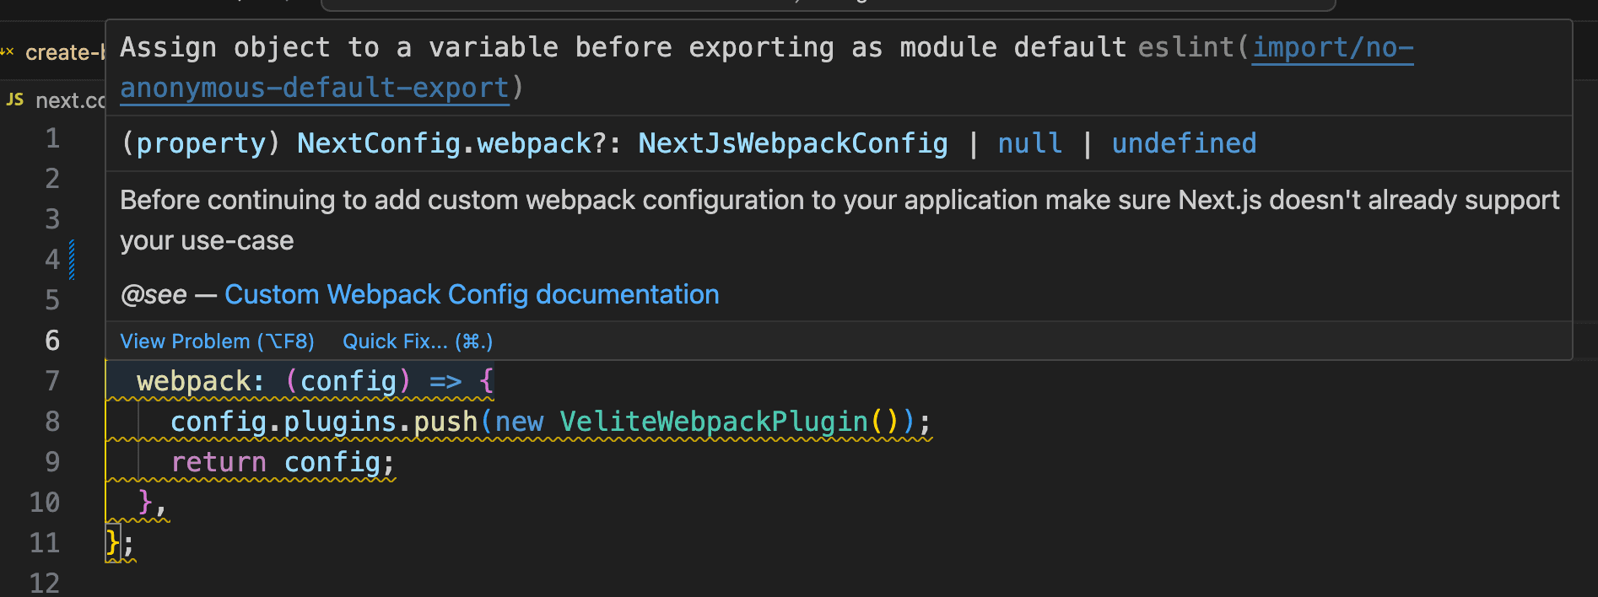Click line number 12 in the gutter

click(45, 583)
